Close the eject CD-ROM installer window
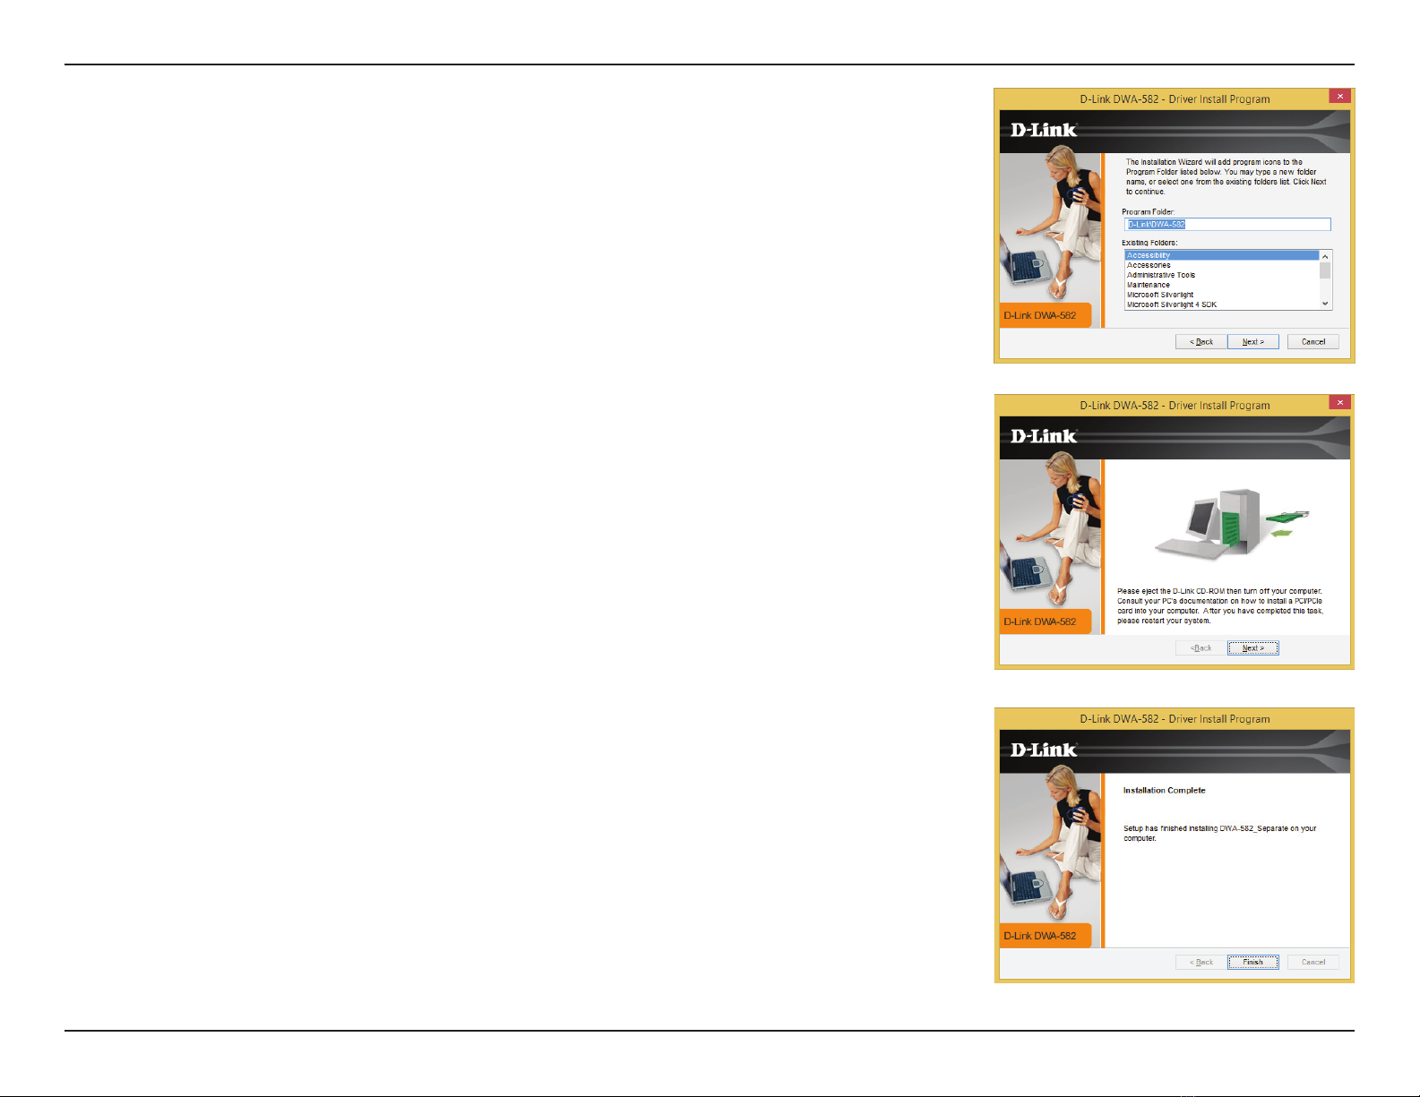This screenshot has width=1420, height=1097. coord(1340,402)
